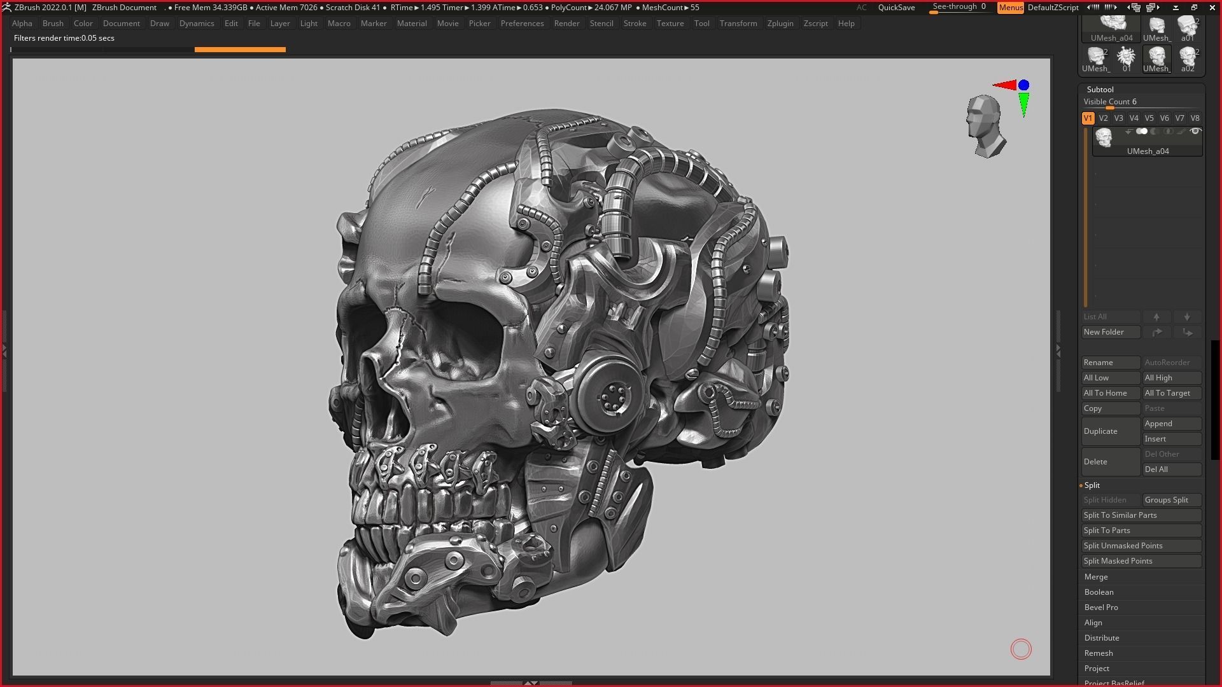Load previous UI colors icon in title bar

[x=1093, y=8]
